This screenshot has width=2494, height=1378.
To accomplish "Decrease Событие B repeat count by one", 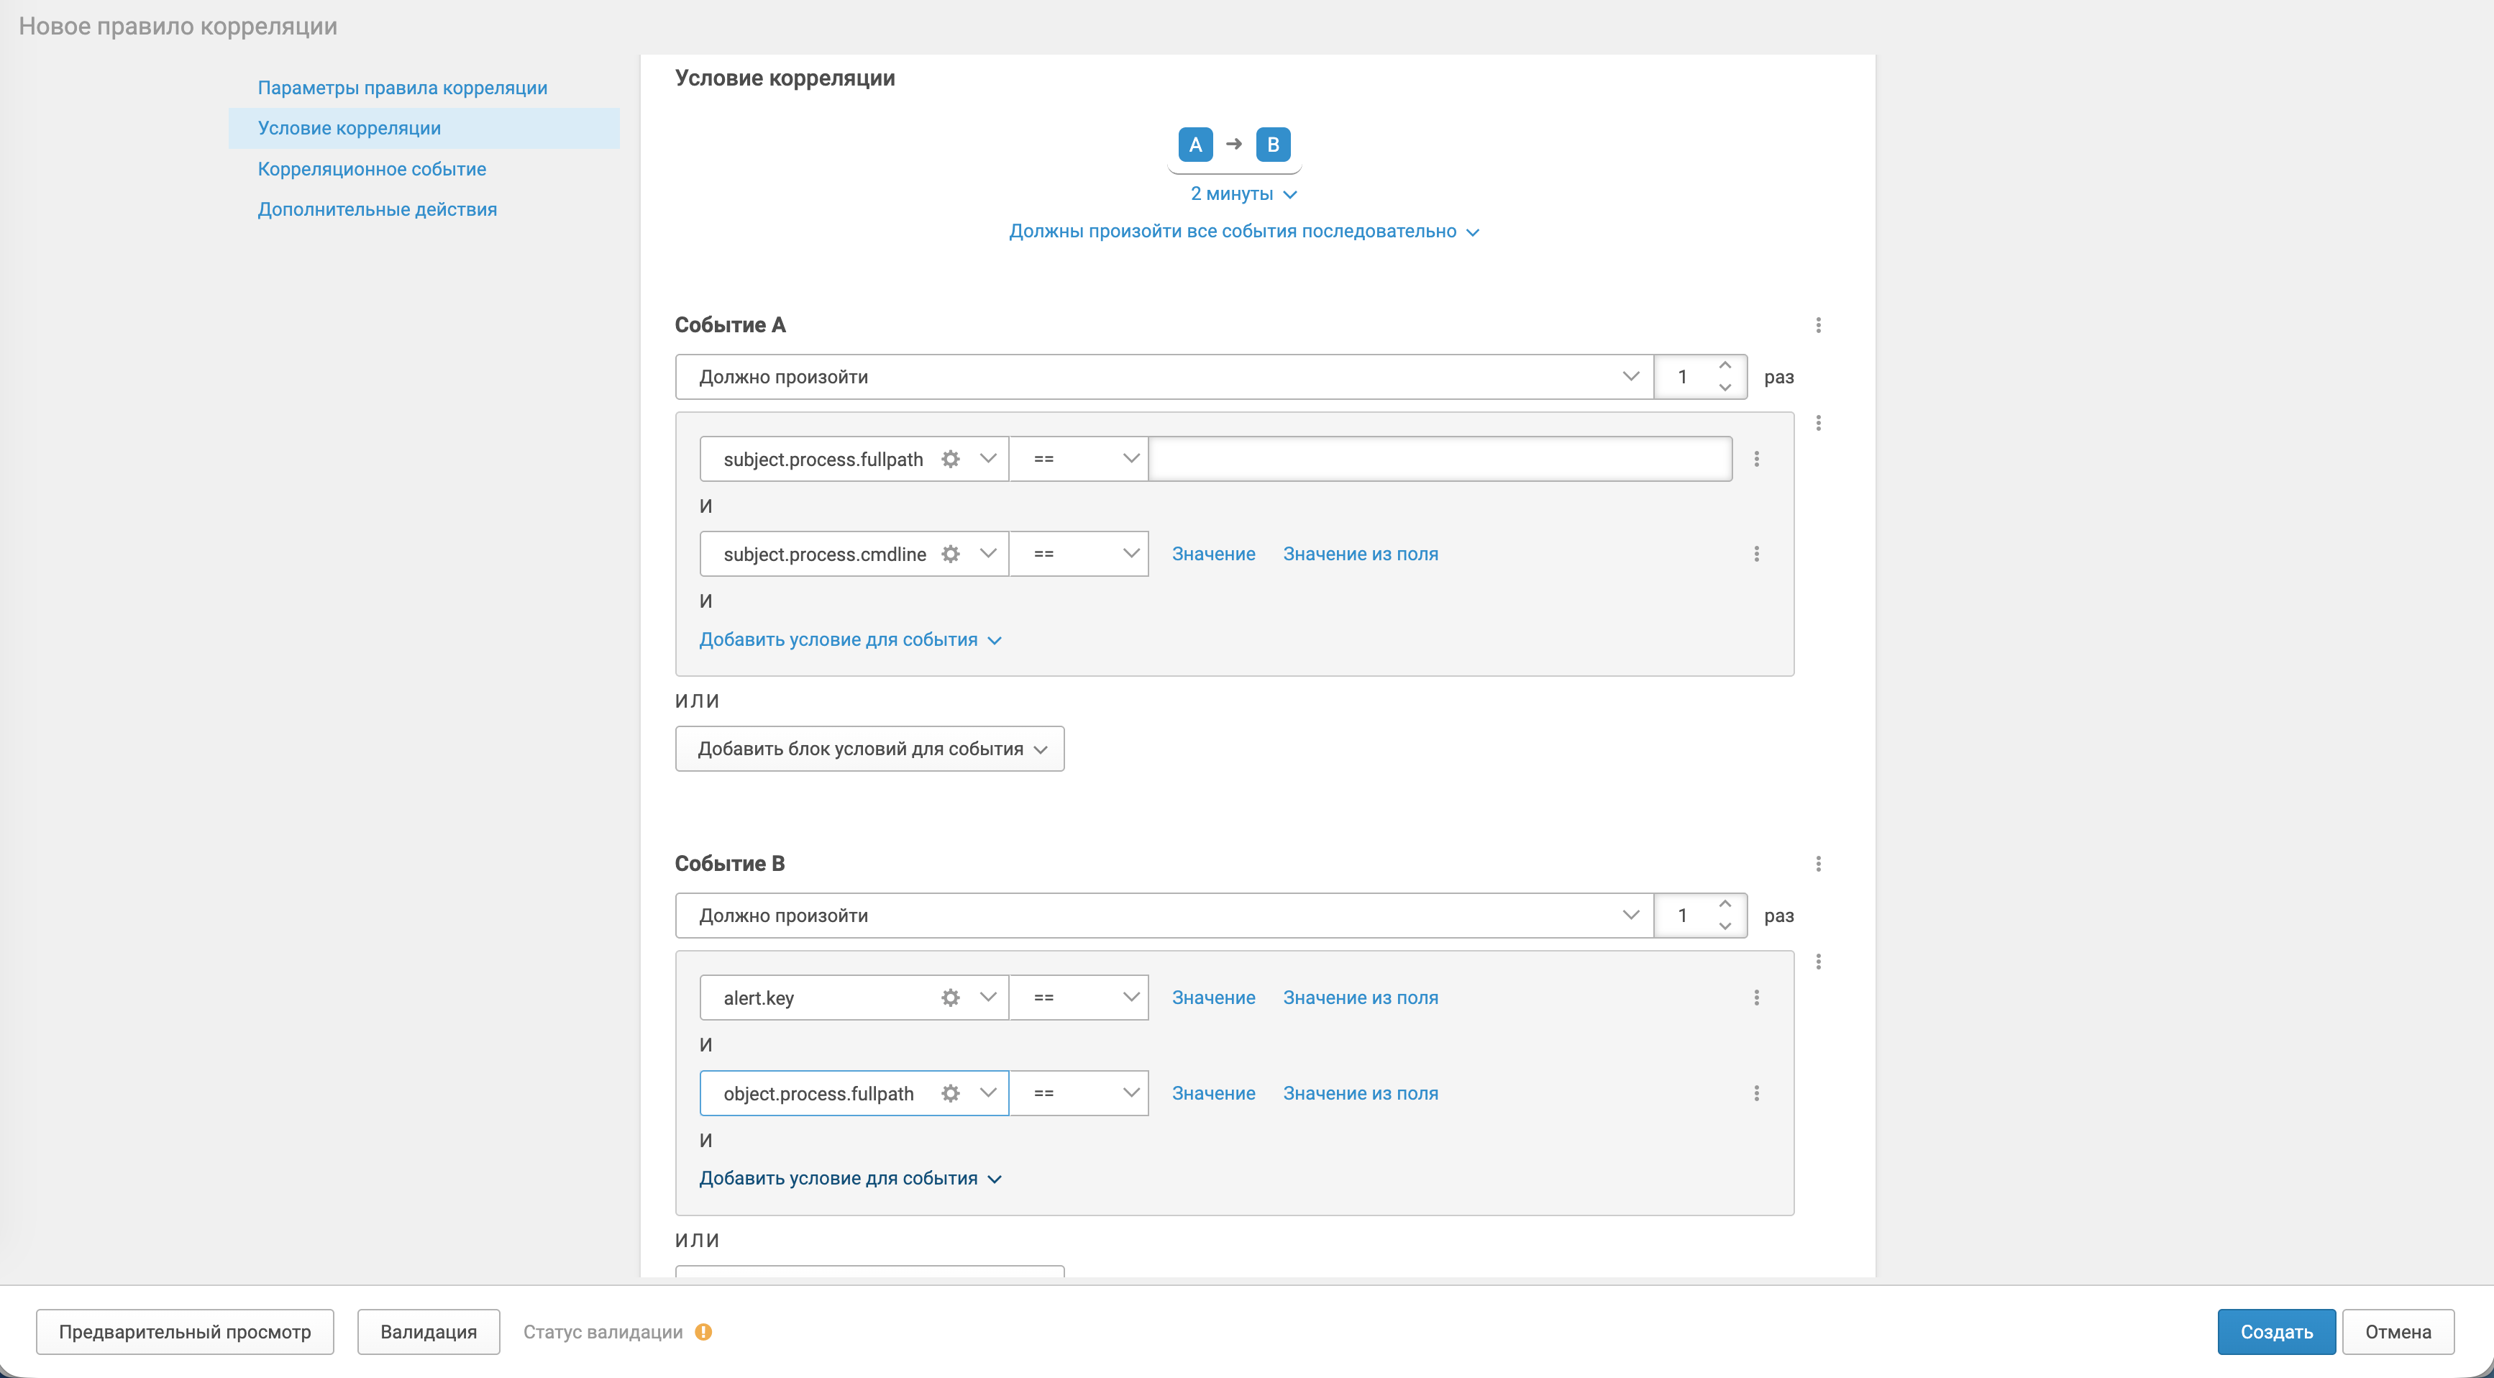I will point(1725,927).
